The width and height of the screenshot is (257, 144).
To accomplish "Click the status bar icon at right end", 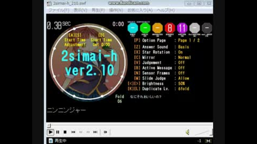I will [x=209, y=141].
